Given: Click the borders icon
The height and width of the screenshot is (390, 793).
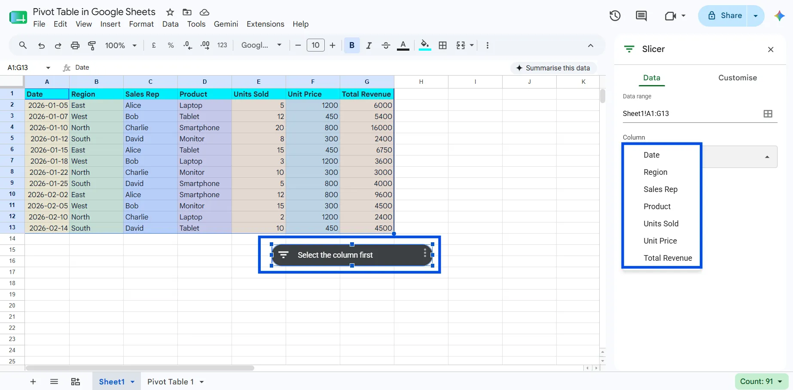Looking at the screenshot, I should 442,45.
